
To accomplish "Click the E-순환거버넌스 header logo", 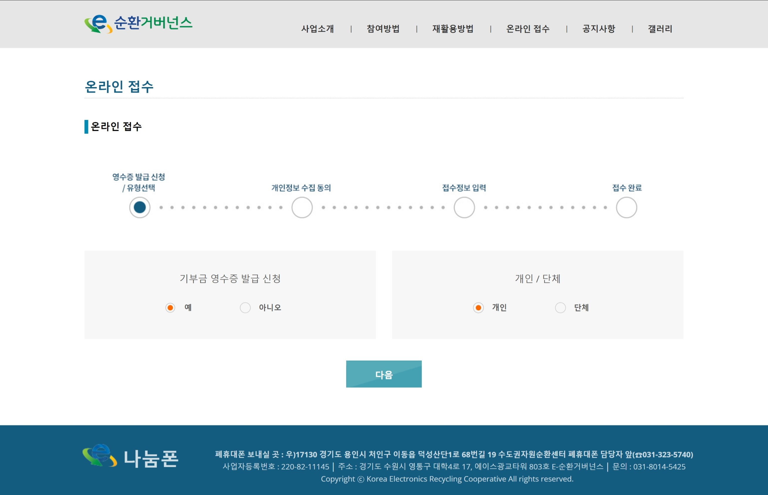I will coord(138,24).
